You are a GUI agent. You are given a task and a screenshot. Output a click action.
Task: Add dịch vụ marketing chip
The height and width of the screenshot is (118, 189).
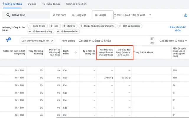[41, 31]
